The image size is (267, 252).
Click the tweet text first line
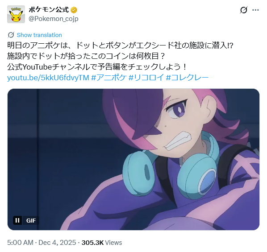tap(120, 45)
